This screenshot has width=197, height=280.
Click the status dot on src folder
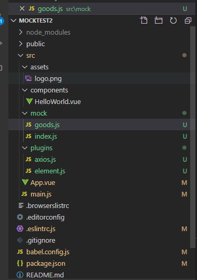pyautogui.click(x=184, y=55)
